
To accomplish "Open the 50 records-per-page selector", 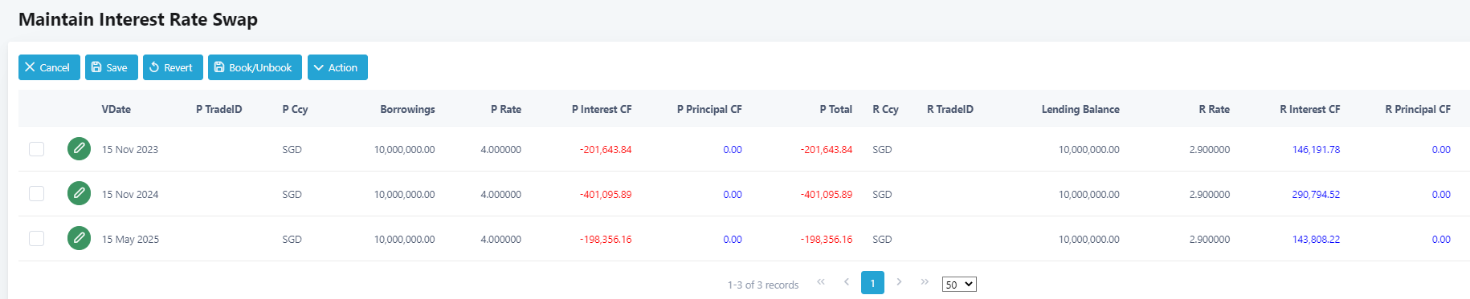I will [959, 285].
